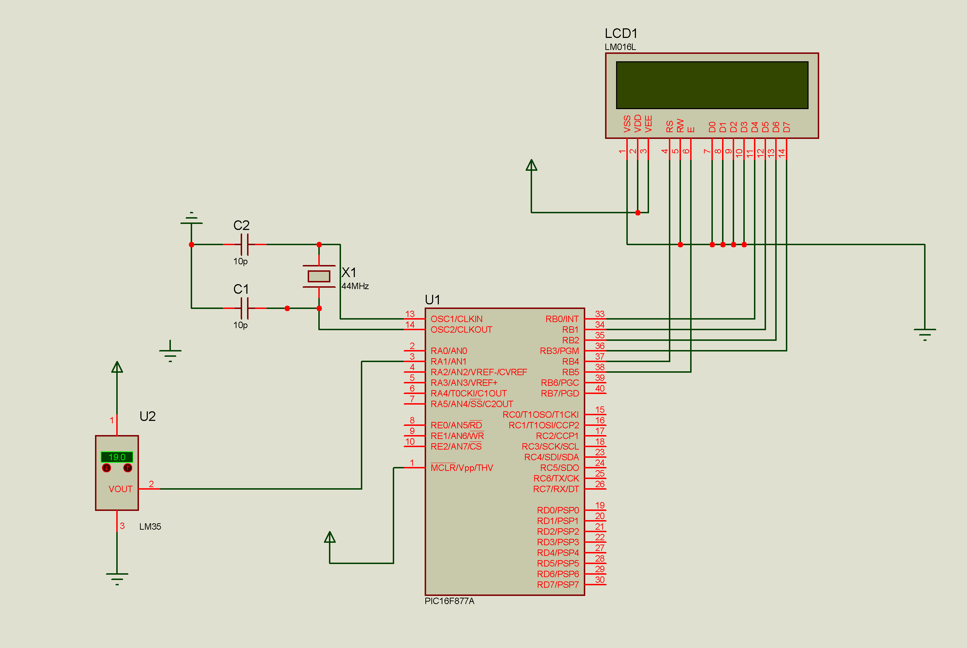Click the D7 pin label on LCD1

786,127
